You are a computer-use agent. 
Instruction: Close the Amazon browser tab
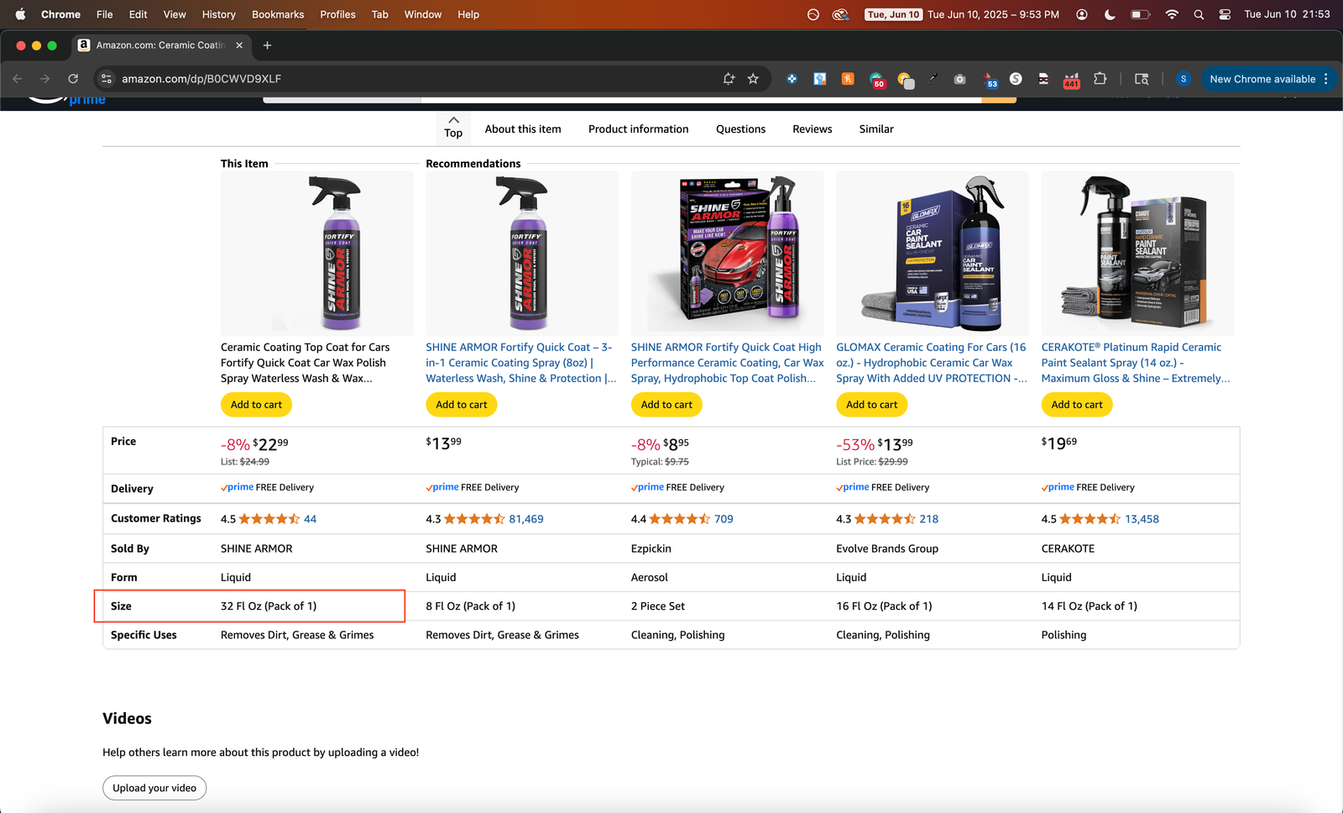(239, 45)
